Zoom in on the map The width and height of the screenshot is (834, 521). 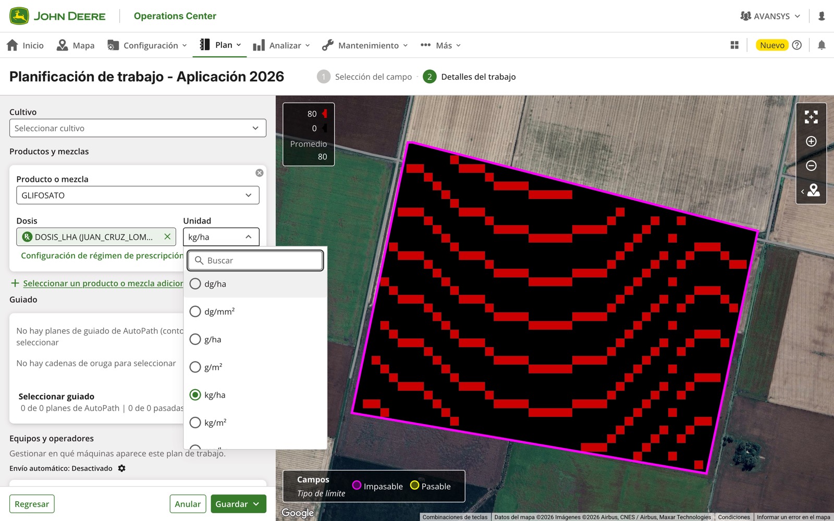811,141
